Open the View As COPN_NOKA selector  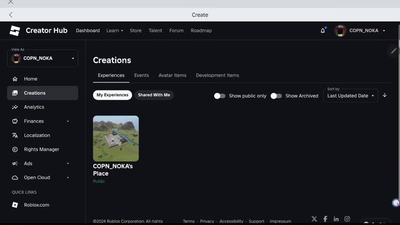tap(42, 58)
